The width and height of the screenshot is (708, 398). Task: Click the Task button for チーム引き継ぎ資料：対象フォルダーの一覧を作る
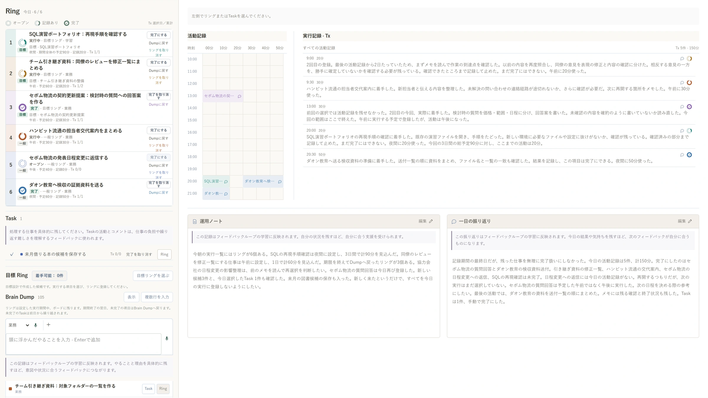pyautogui.click(x=148, y=389)
